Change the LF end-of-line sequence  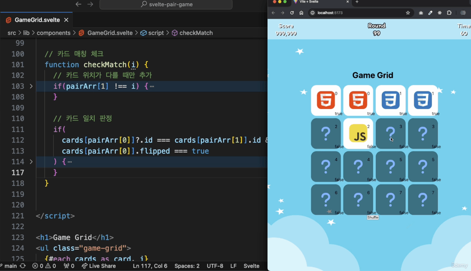pos(234,266)
